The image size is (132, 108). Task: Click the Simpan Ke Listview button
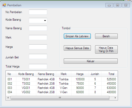click(77, 36)
